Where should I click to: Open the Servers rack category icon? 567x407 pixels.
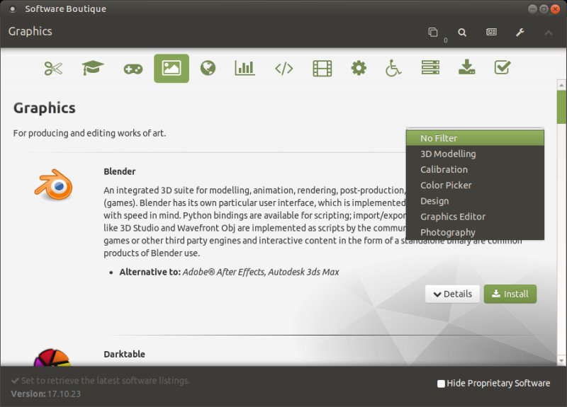(x=430, y=67)
